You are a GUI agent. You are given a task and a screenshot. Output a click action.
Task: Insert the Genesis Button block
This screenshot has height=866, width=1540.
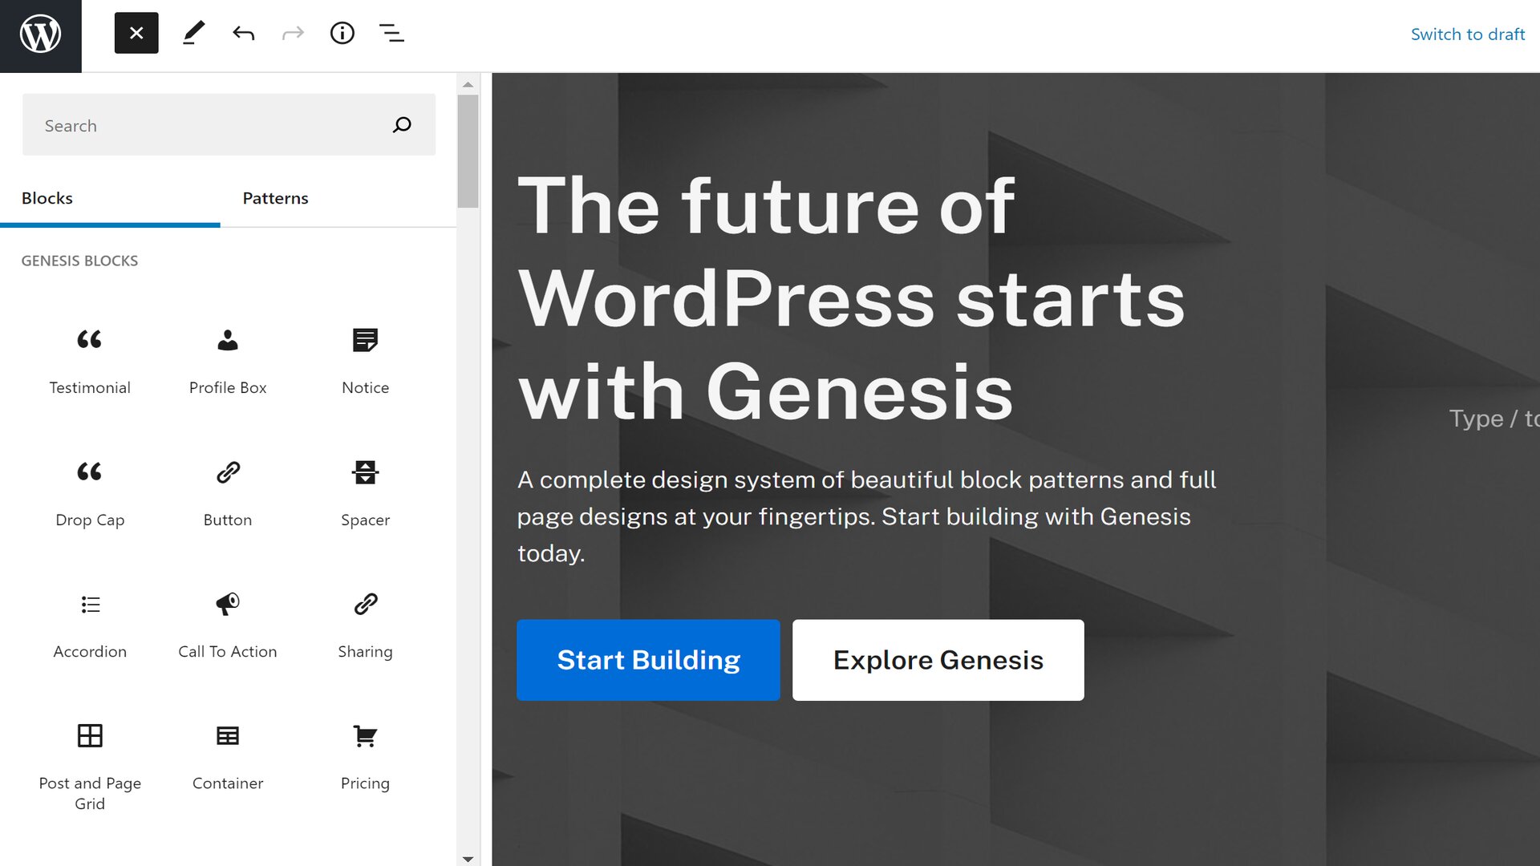click(x=228, y=493)
